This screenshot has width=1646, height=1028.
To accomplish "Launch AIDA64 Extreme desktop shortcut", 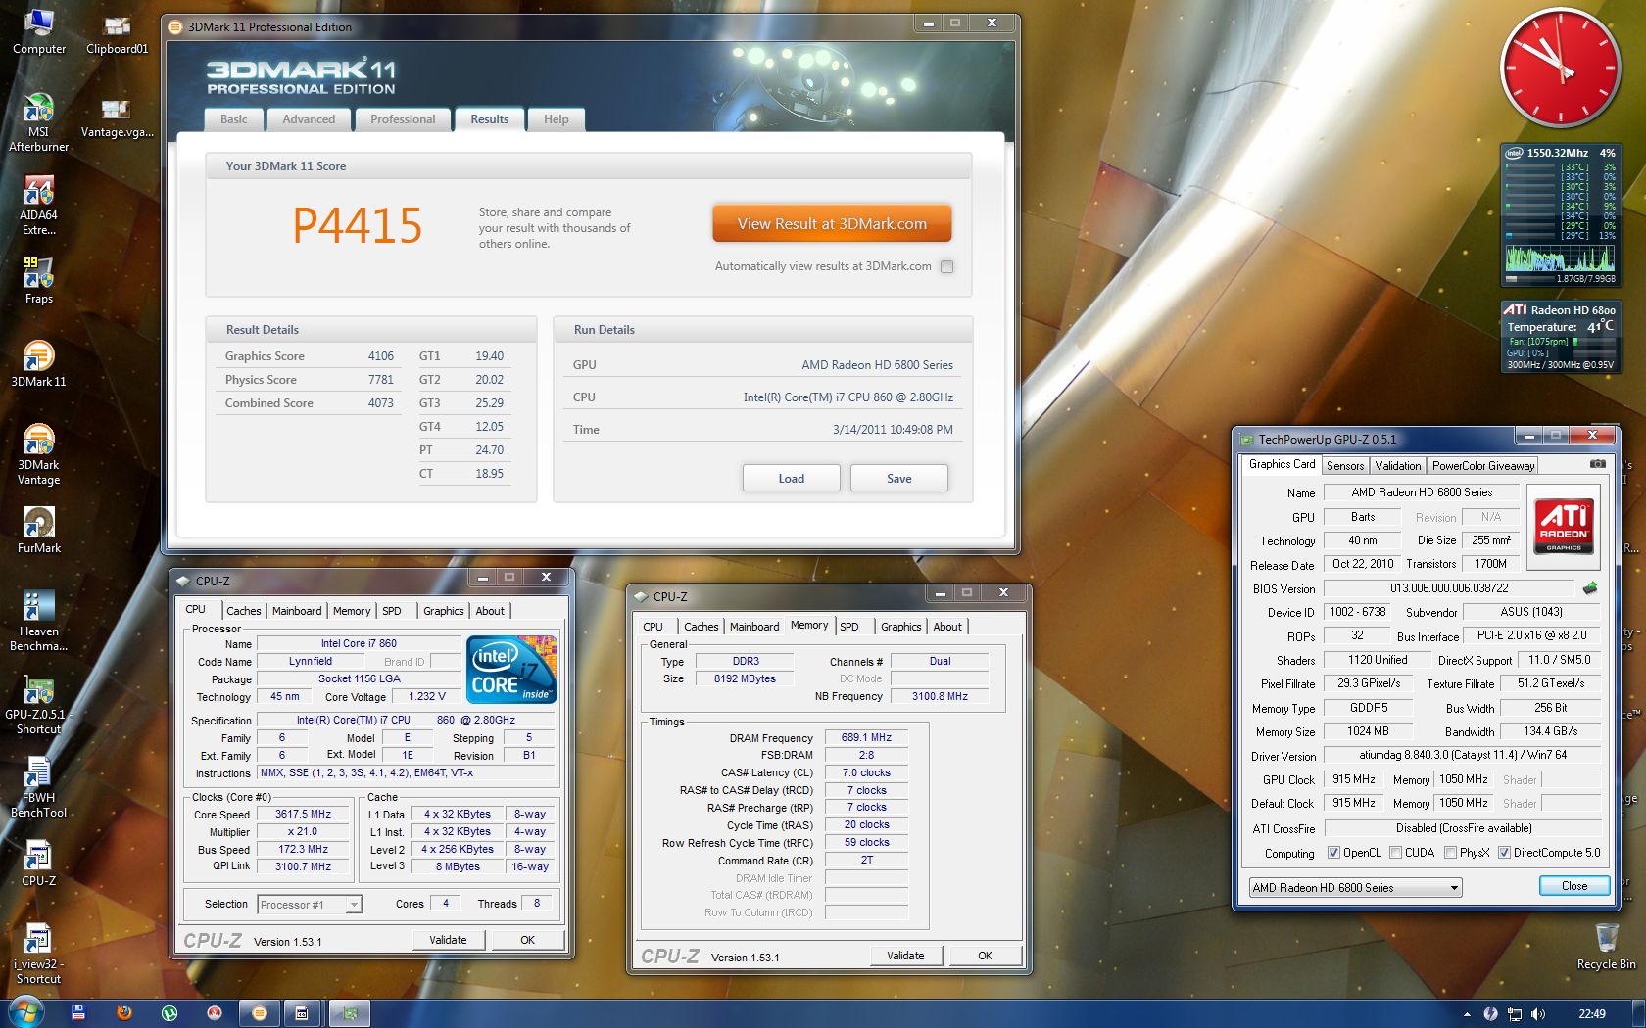I will [x=38, y=206].
